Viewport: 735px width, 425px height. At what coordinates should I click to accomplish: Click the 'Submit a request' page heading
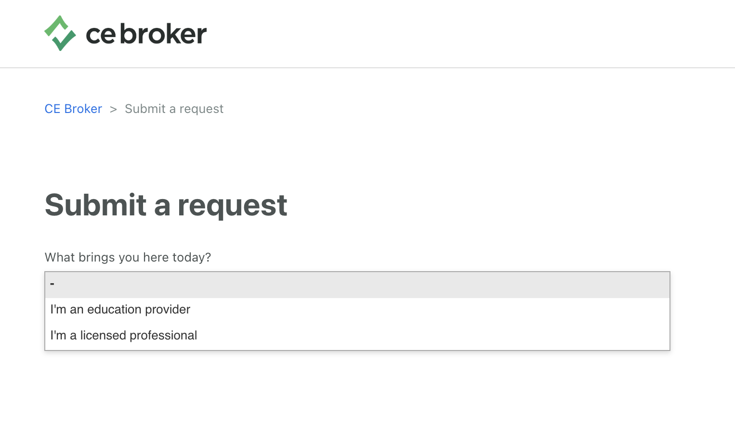(166, 205)
